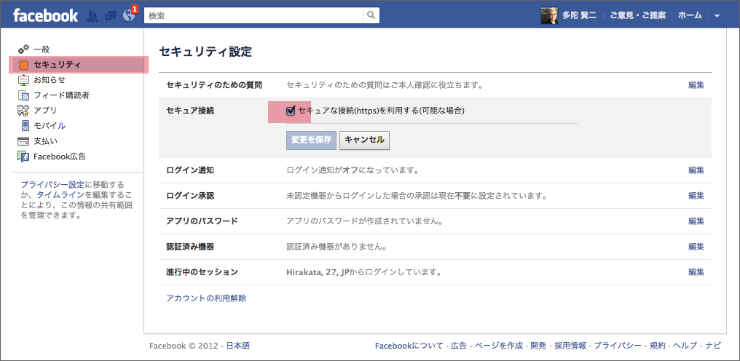740x361 pixels.
Task: Open the notifications globe icon
Action: point(128,15)
